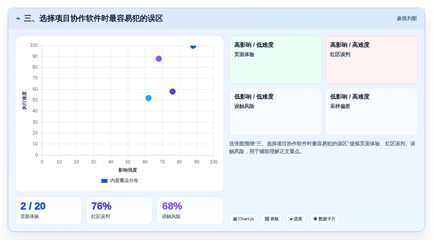433x240 pixels.
Task: Click the 76% 红区误判 stat card
Action: 119,210
